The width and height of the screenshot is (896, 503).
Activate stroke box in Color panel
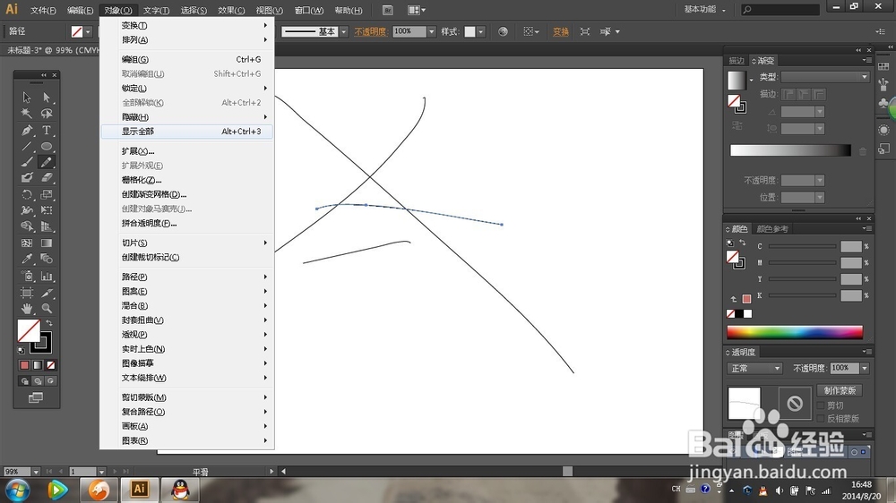(739, 264)
